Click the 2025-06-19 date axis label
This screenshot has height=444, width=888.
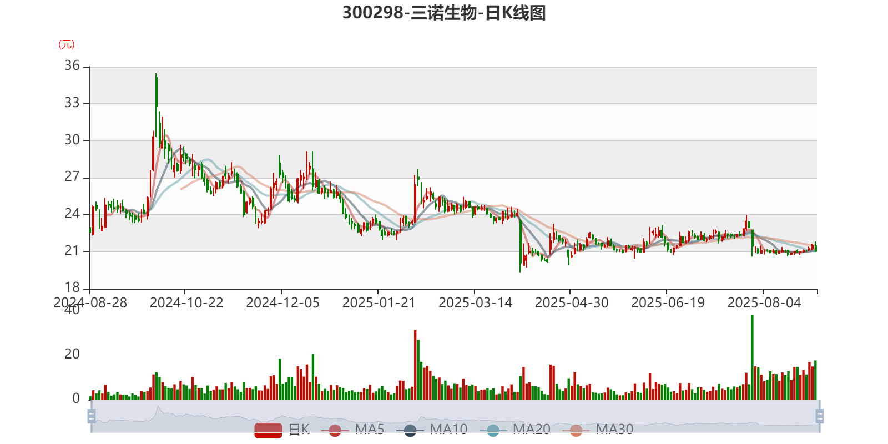tap(668, 303)
